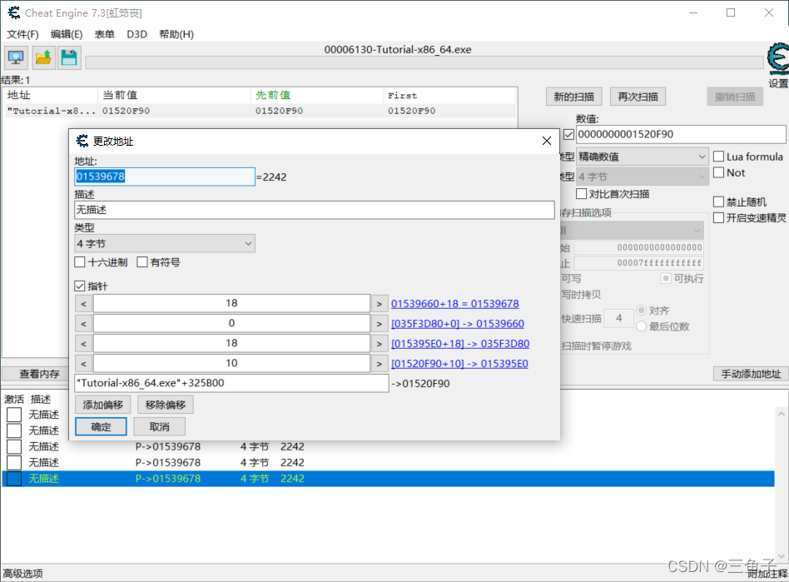Enable the Lua formula checkbox
Screen dimensions: 789x582
[718, 157]
